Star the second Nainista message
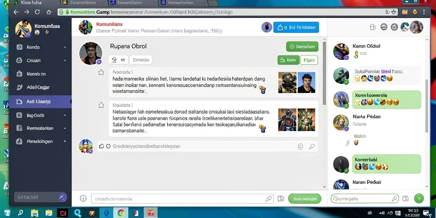Image resolution: width=436 pixels, height=218 pixels. click(101, 105)
